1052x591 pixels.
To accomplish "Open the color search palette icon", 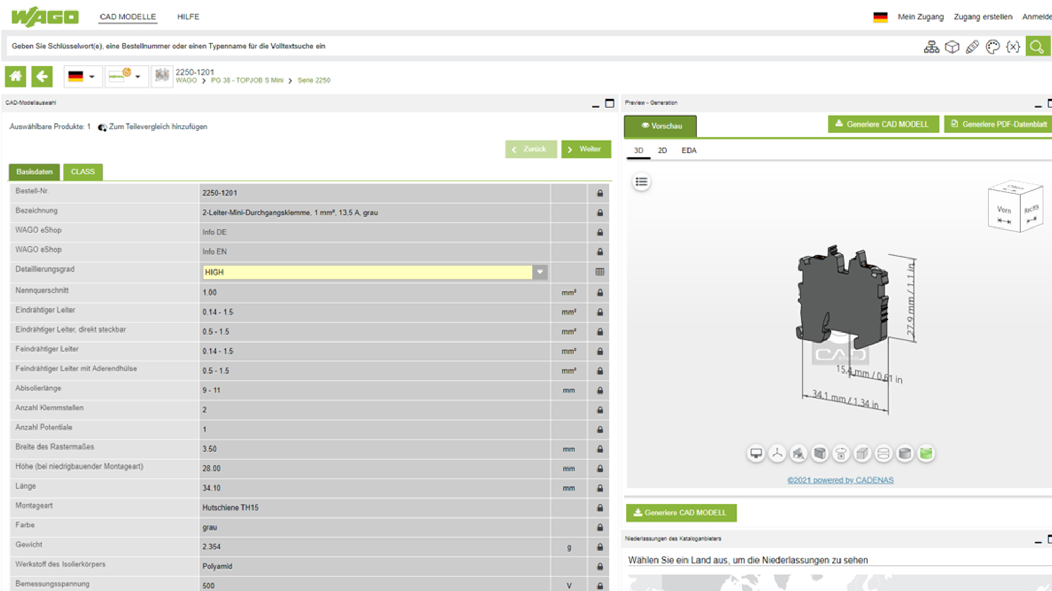I will 993,47.
